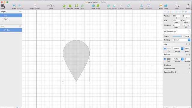Viewport: 192px width, 108px height.
Task: Flip the shape horizontally
Action: pos(184,25)
